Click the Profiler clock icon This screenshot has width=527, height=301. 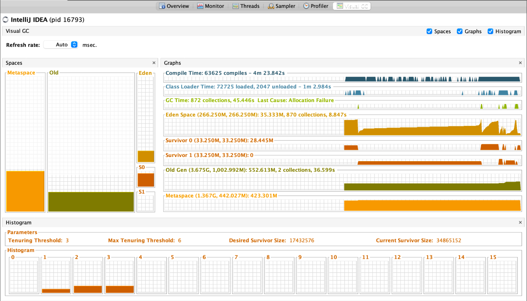click(306, 6)
